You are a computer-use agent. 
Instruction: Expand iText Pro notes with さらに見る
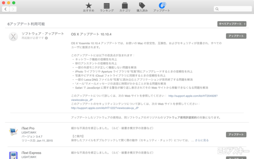click(202, 140)
